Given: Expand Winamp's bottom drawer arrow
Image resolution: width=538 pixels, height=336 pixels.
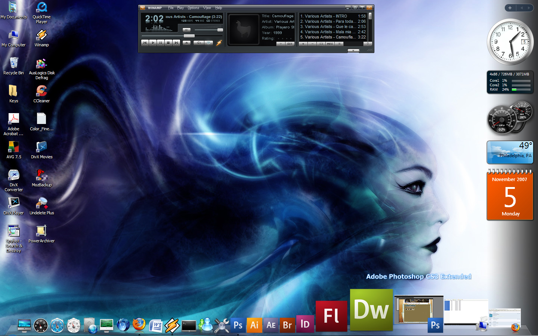Looking at the screenshot, I should 353,50.
